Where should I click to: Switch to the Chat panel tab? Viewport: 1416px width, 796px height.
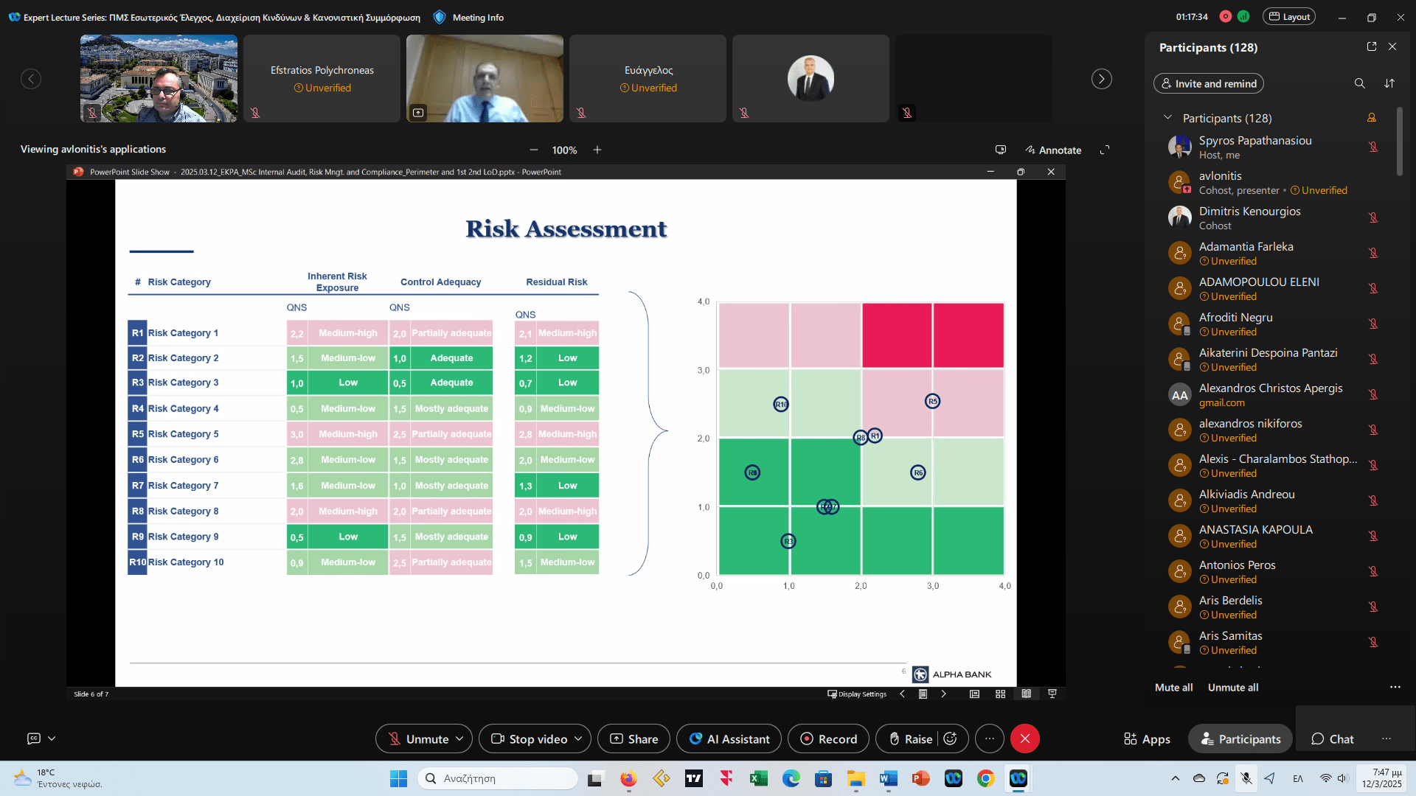[x=1333, y=739]
